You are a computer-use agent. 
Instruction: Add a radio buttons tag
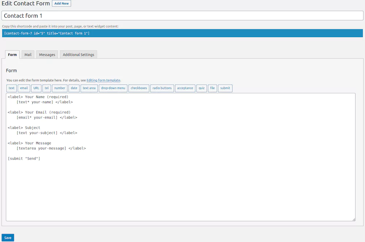(x=162, y=88)
